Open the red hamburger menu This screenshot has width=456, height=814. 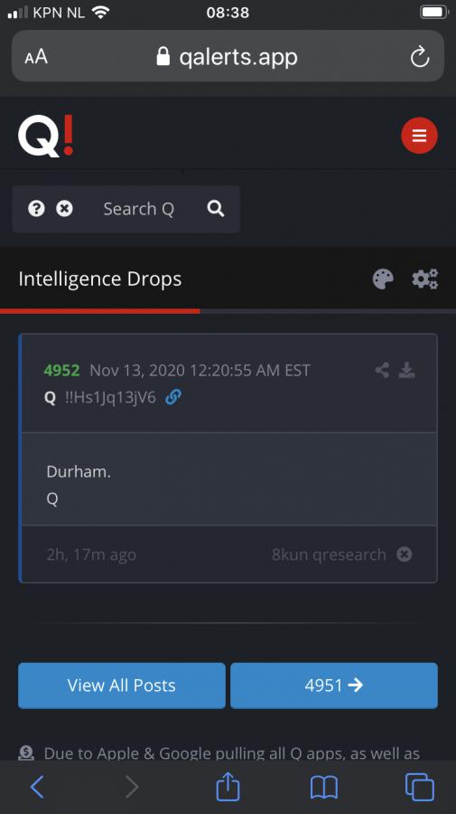[419, 136]
